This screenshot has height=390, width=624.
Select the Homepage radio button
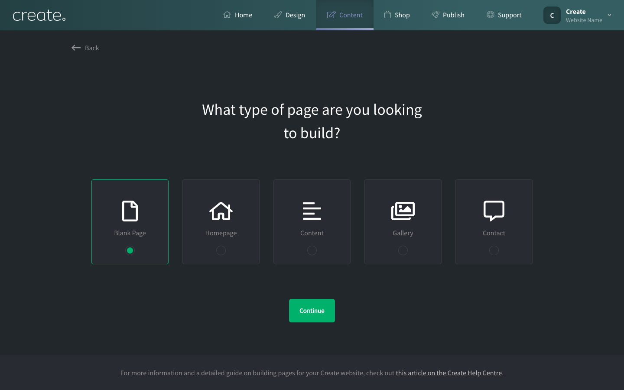point(221,250)
